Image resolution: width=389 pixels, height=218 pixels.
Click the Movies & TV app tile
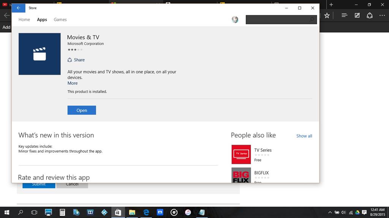click(x=40, y=54)
